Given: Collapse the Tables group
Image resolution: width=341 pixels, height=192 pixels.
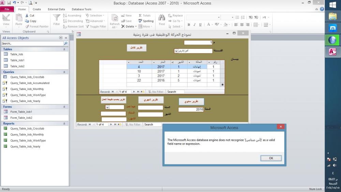Looking at the screenshot, I should (64, 49).
